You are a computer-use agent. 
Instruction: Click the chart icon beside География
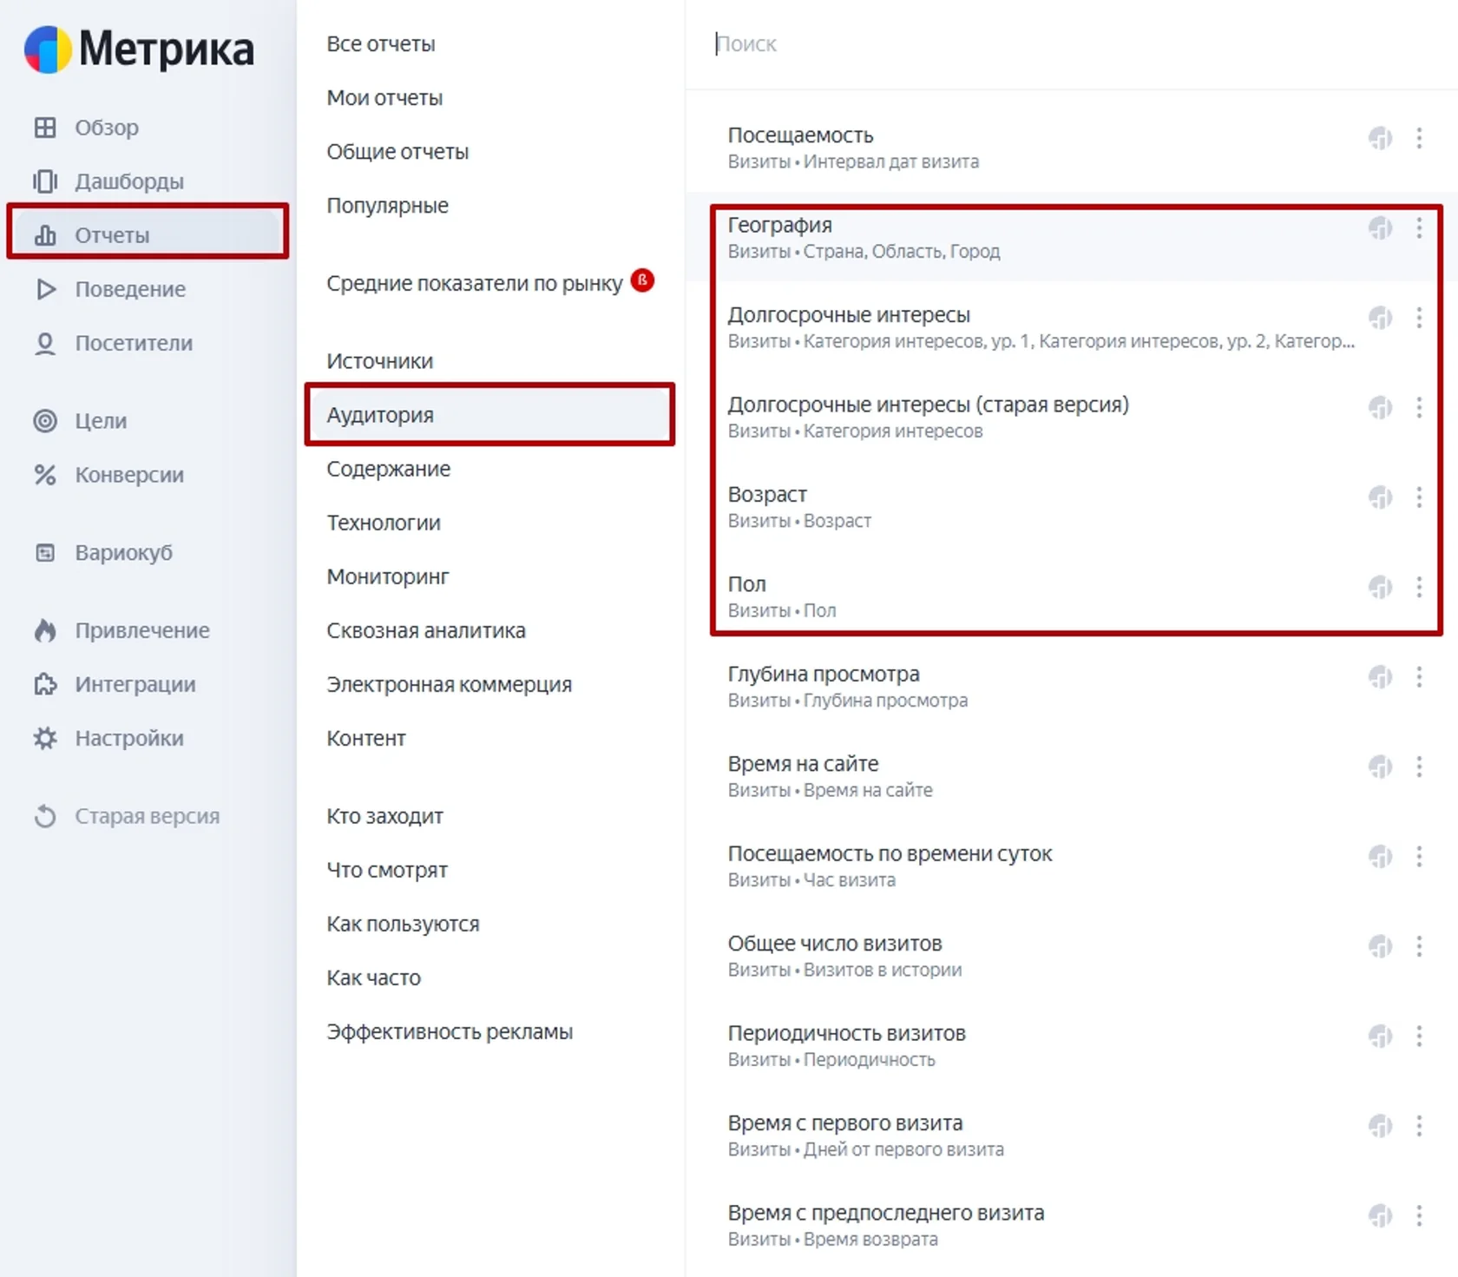1381,228
